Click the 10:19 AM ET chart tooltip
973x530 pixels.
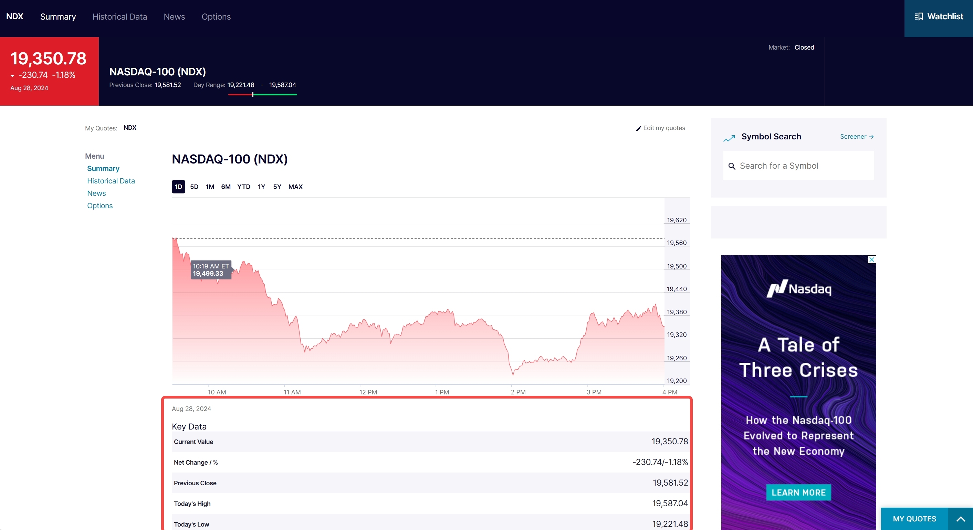pyautogui.click(x=211, y=270)
